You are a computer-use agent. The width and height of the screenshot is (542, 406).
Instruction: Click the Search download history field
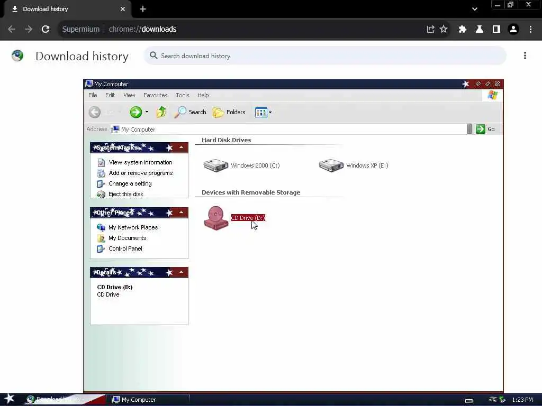[325, 56]
